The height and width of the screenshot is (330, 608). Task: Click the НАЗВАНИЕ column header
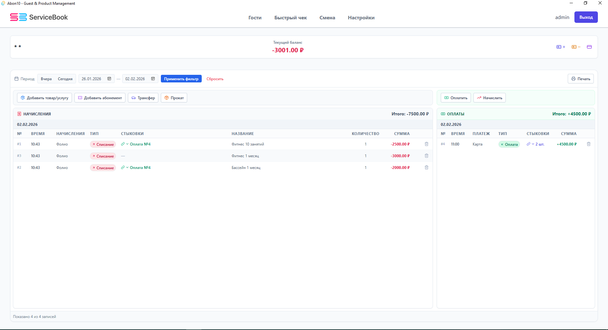pos(243,133)
